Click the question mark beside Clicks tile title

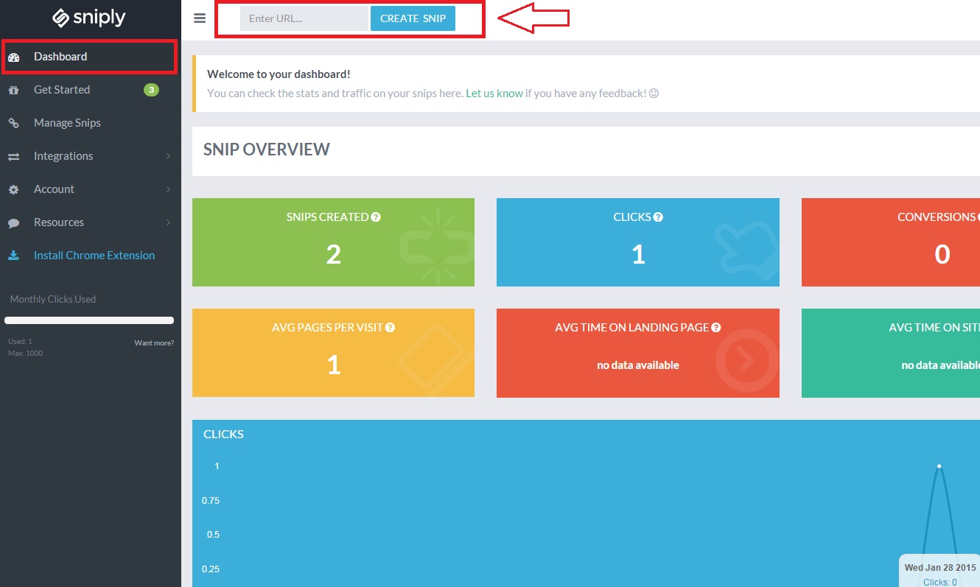pyautogui.click(x=658, y=217)
